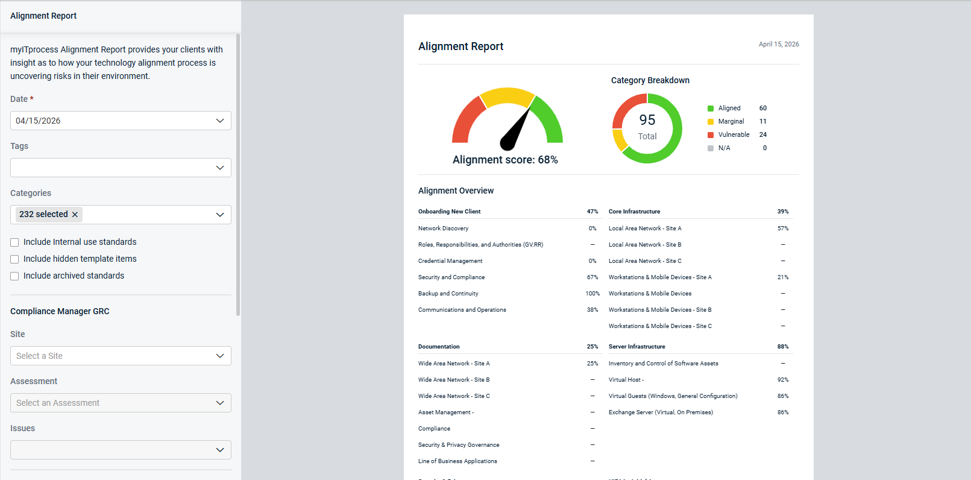Check Include hidden template items
Image resolution: width=971 pixels, height=480 pixels.
point(14,259)
